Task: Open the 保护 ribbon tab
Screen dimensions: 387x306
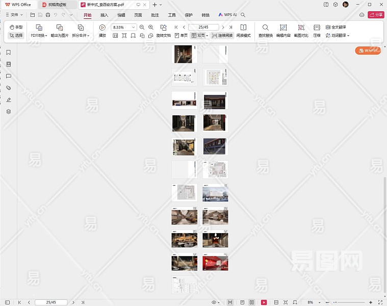Action: coord(189,15)
